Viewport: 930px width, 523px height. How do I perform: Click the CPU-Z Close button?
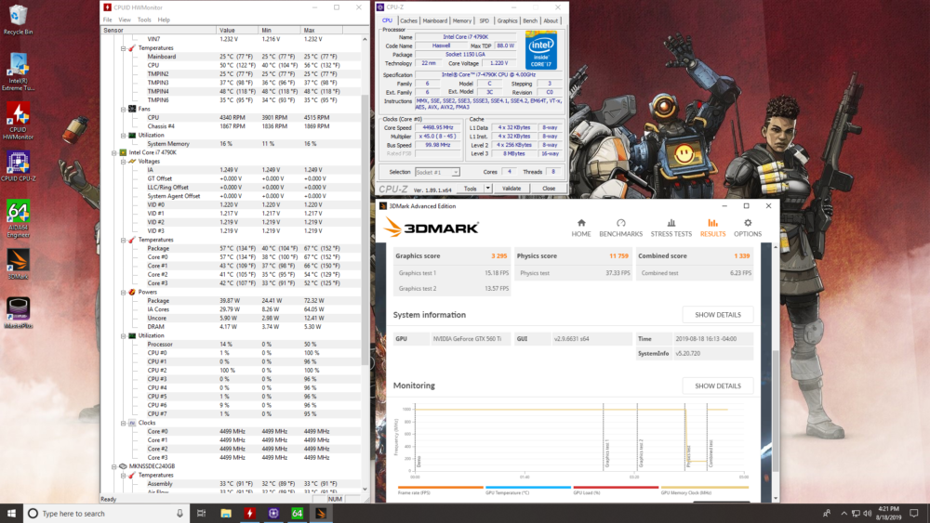point(549,189)
